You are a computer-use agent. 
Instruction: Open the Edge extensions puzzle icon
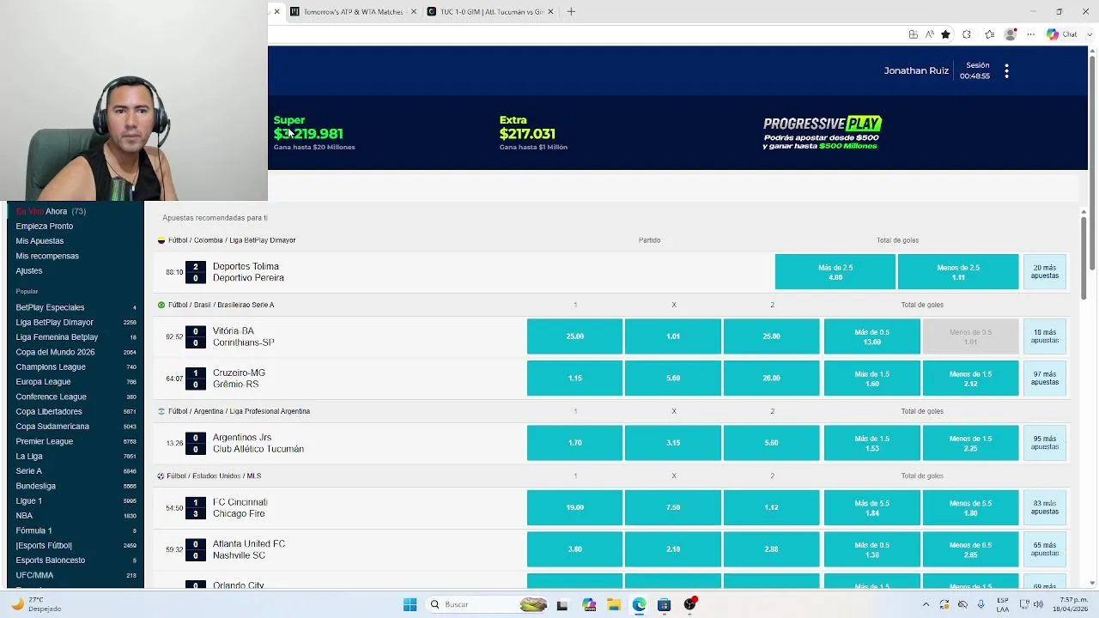[x=967, y=34]
